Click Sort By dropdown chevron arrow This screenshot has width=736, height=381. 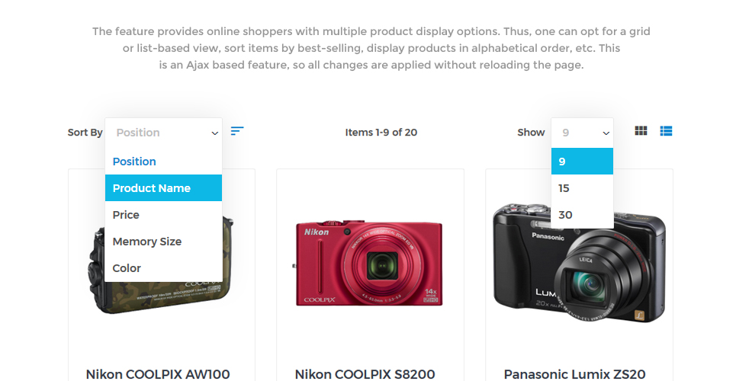214,133
